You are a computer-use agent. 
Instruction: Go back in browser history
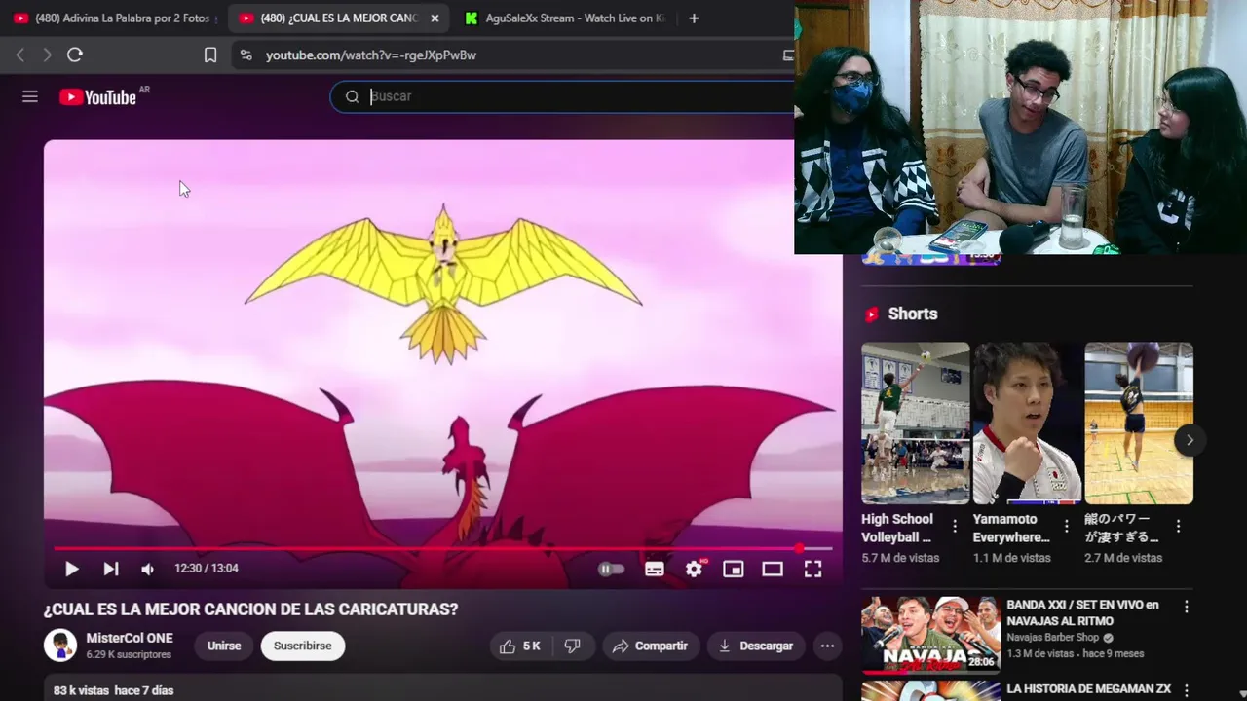pyautogui.click(x=19, y=55)
